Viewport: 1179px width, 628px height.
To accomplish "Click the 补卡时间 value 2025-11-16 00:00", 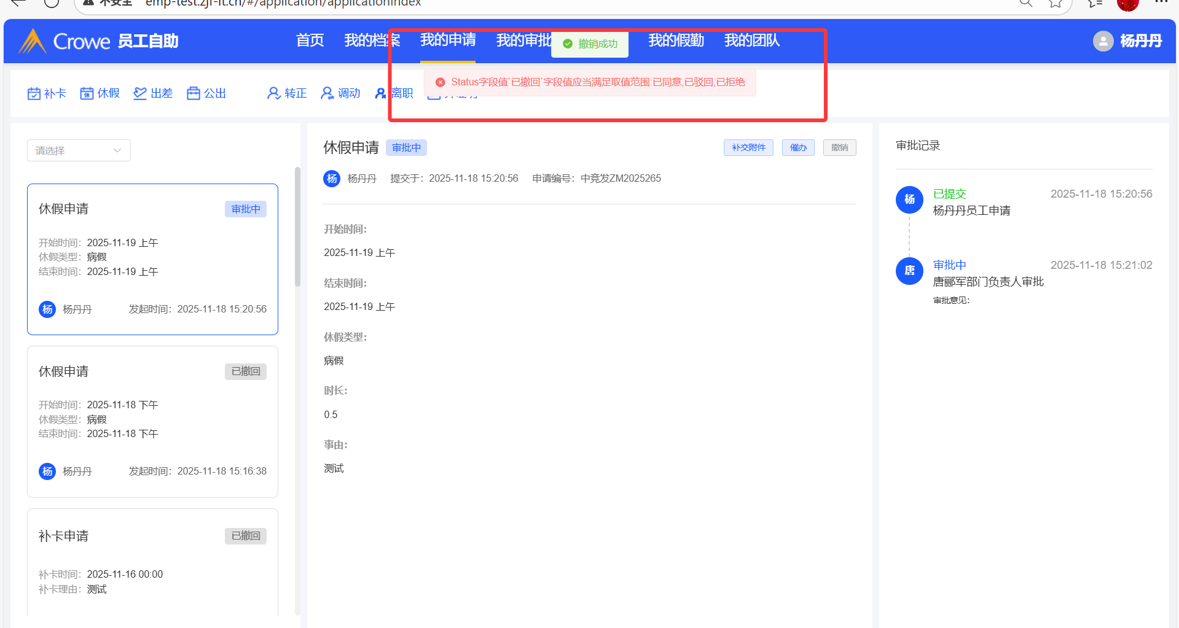I will (x=125, y=575).
